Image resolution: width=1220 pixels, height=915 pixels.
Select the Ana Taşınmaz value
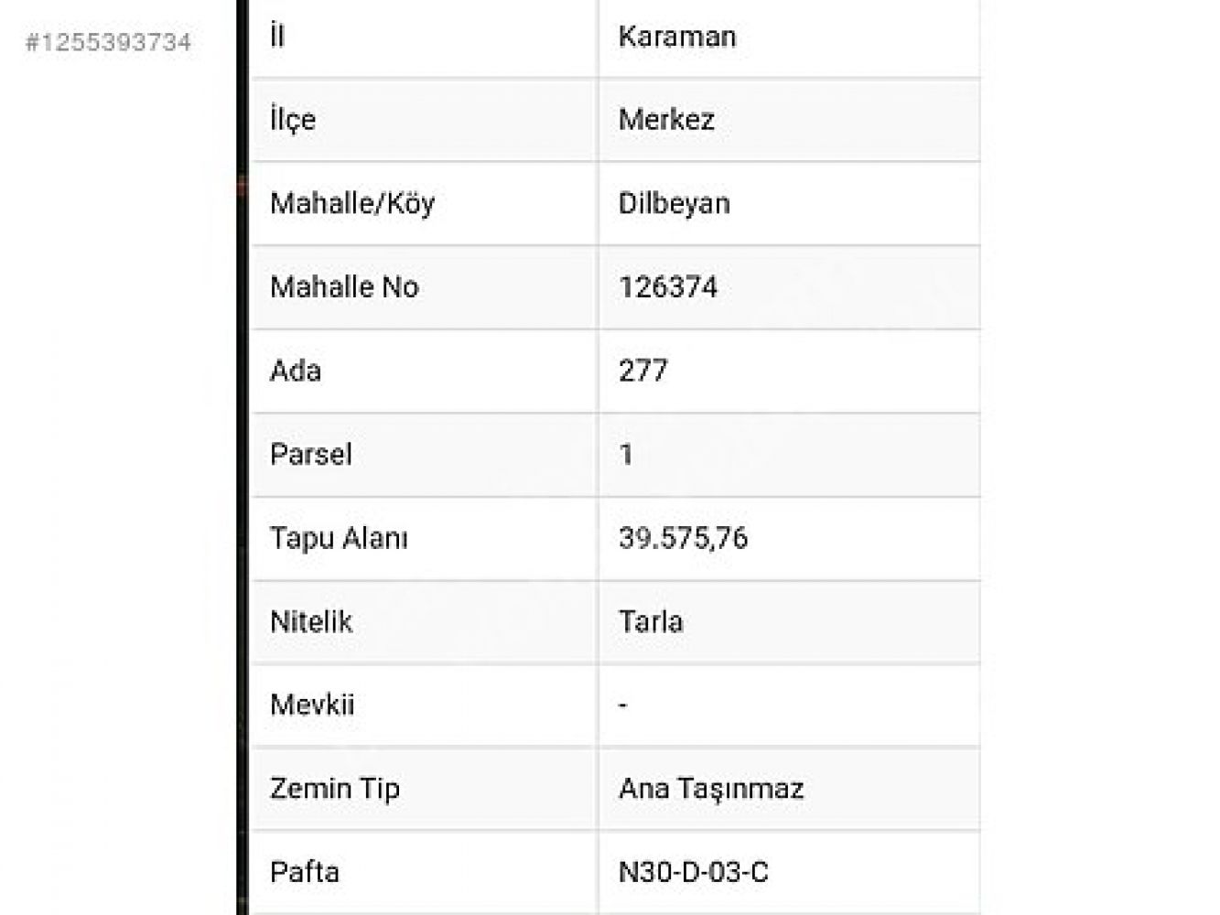(x=711, y=789)
